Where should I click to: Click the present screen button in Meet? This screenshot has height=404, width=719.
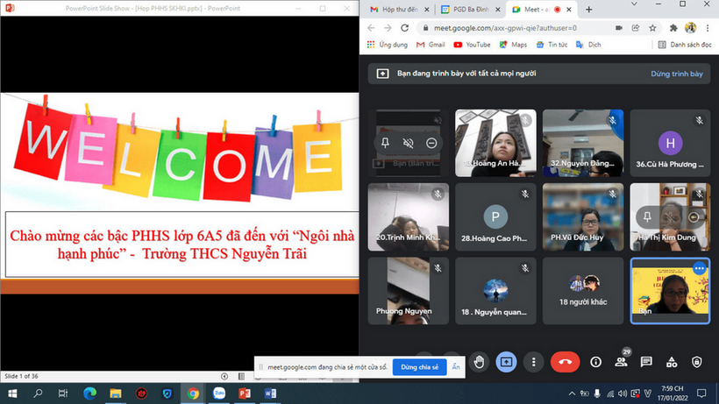tap(506, 362)
